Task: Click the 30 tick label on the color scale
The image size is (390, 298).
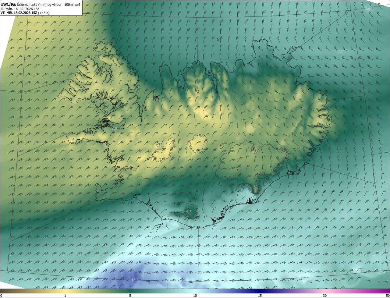Action: (325, 296)
